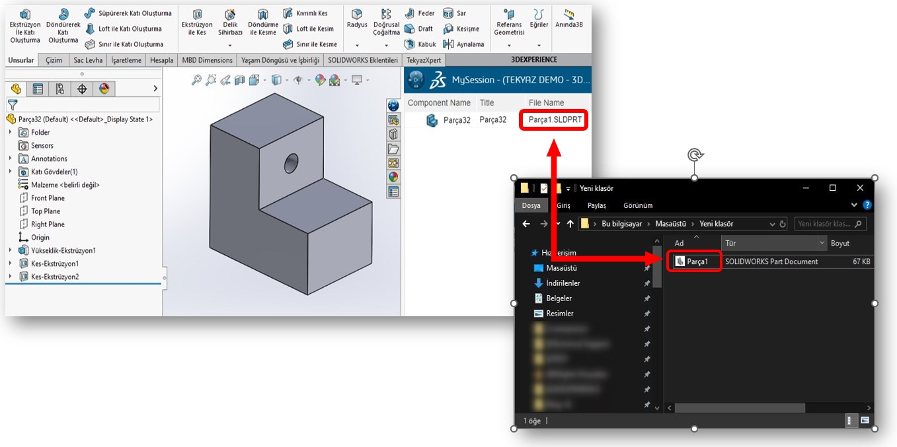Click Sınır ile Kesme tool
Image resolution: width=897 pixels, height=447 pixels.
tap(310, 44)
